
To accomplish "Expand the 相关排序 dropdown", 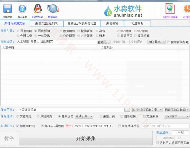I will [157, 42].
